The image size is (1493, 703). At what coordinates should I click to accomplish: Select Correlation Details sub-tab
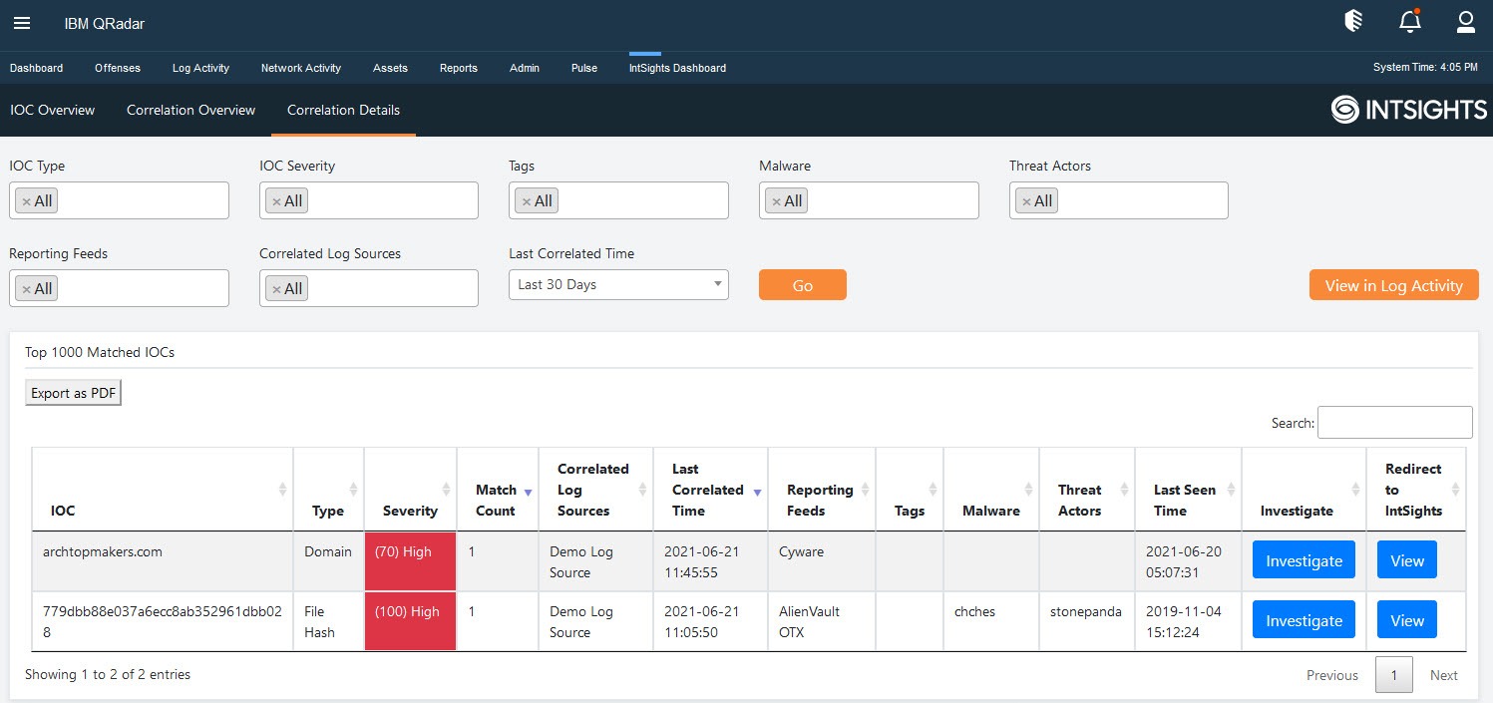343,110
